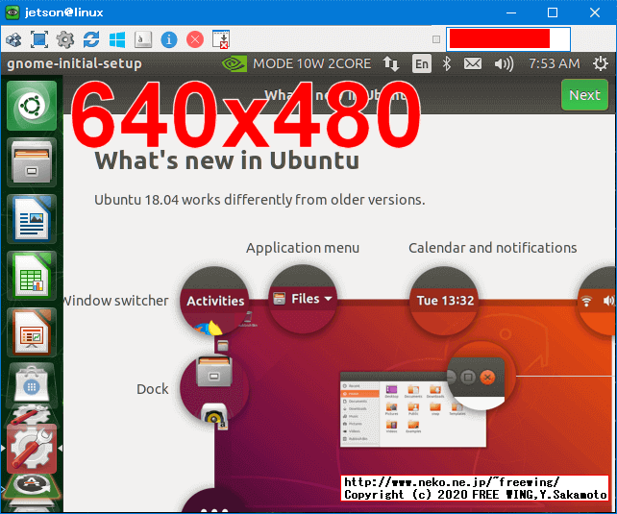Open Ubuntu dash search in launcher

[32, 106]
